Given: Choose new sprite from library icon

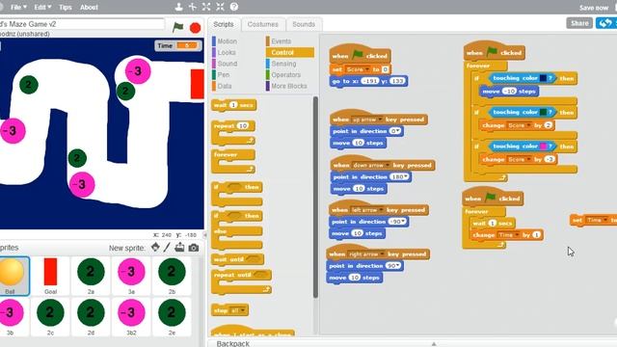Looking at the screenshot, I should point(155,248).
